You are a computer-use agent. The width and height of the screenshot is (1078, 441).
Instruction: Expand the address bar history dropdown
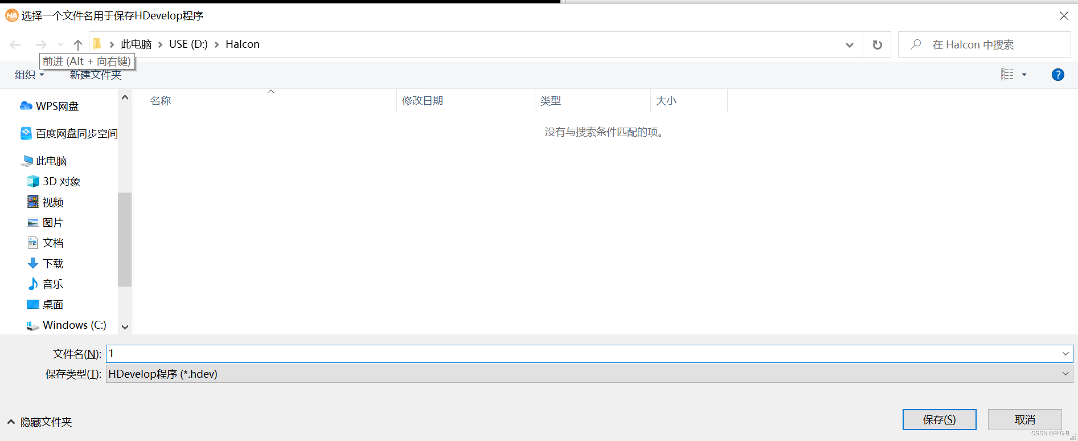point(850,45)
